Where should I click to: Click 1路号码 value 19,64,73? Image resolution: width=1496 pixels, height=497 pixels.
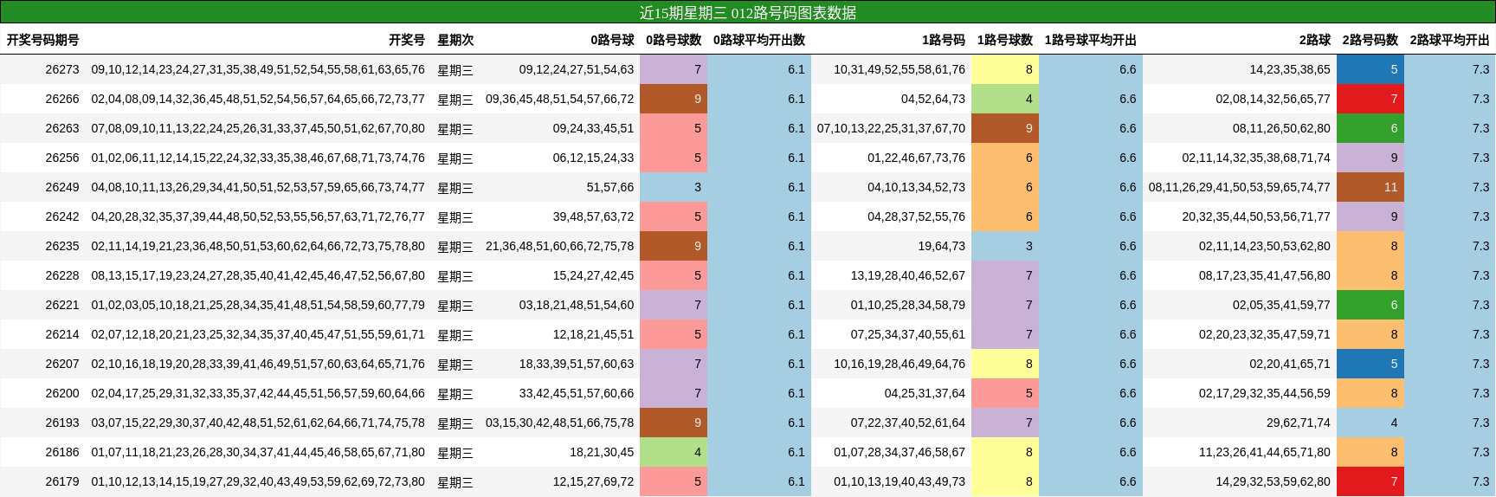[942, 246]
